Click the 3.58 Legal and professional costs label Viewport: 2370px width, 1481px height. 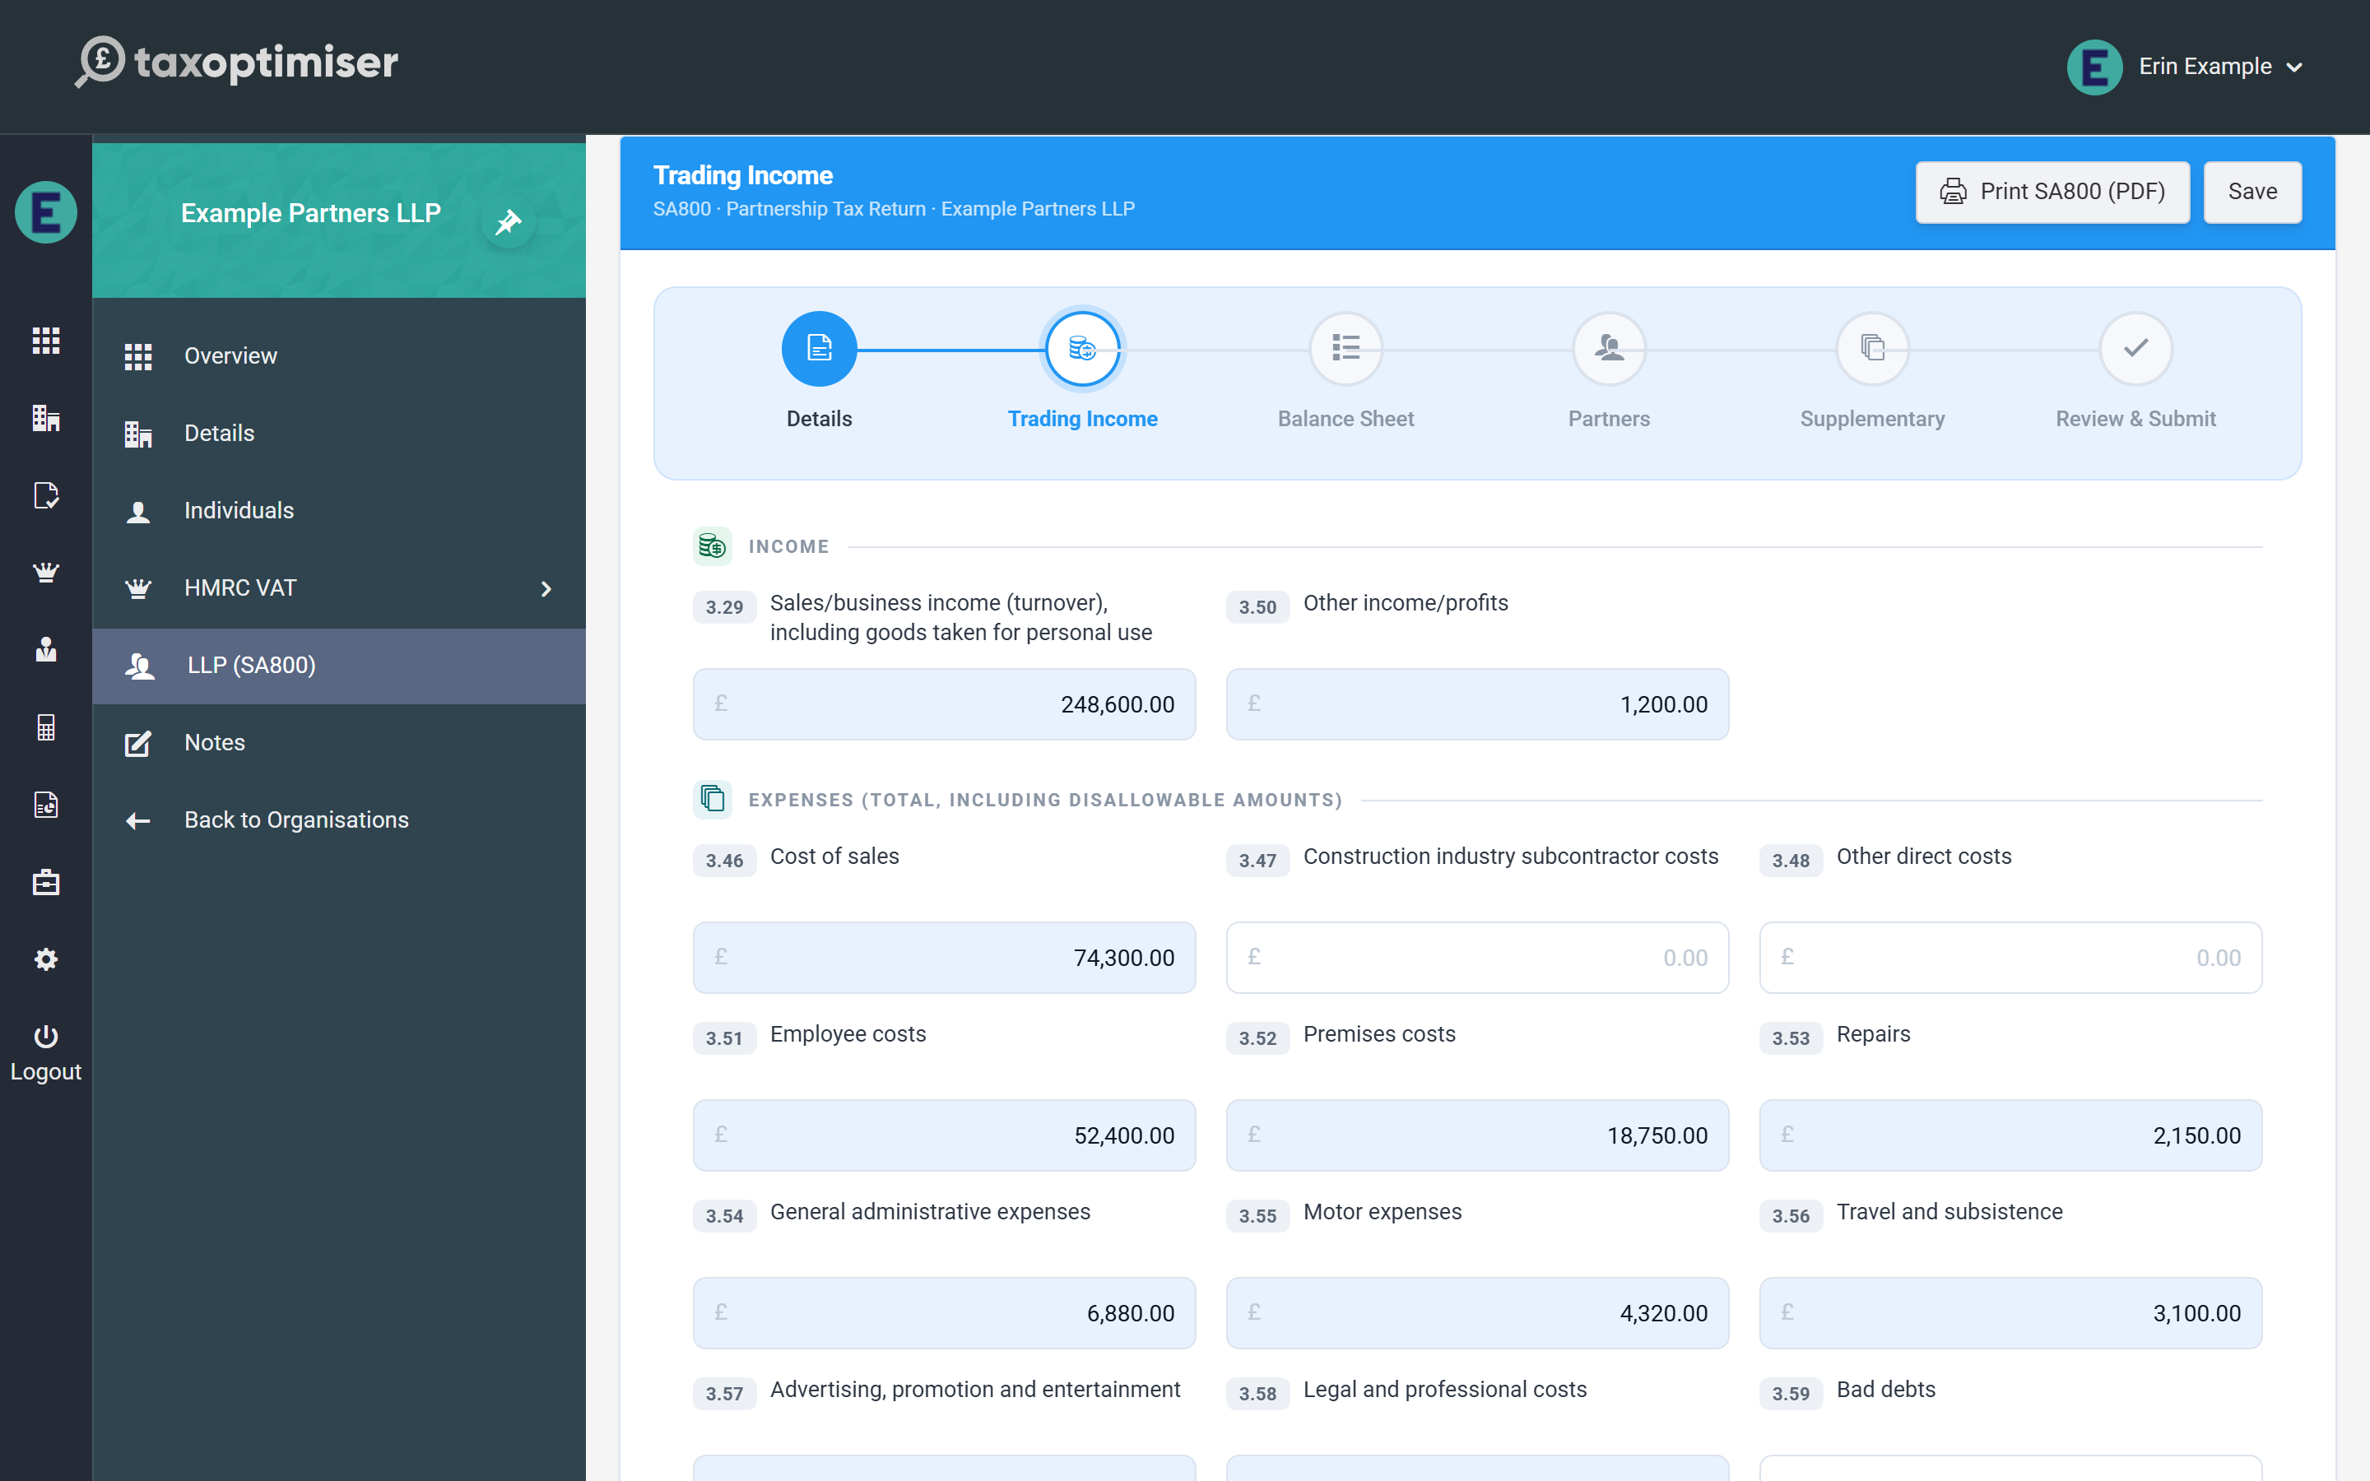pos(1444,1390)
